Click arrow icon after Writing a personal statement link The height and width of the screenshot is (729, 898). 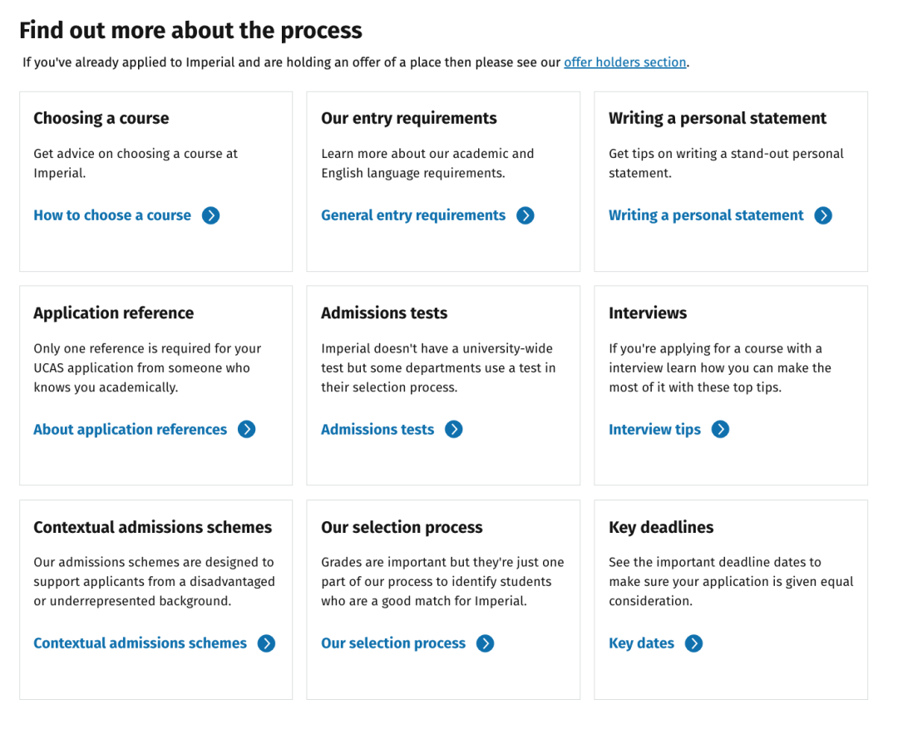[823, 215]
